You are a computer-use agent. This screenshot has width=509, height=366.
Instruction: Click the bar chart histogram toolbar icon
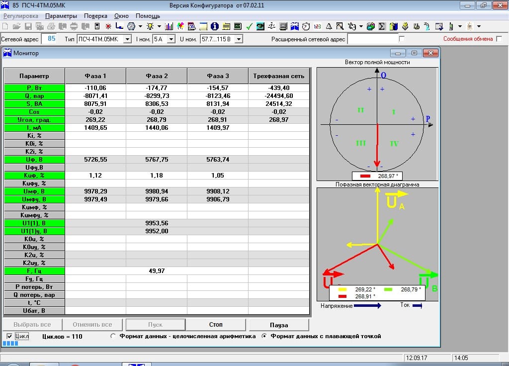(169, 26)
